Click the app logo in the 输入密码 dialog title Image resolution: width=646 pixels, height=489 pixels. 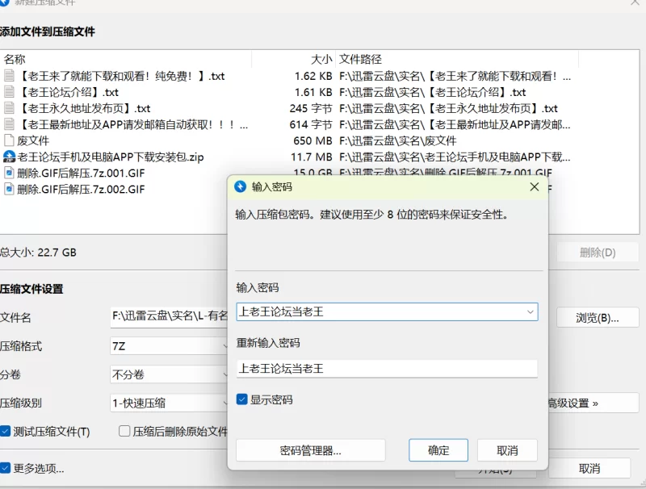(240, 187)
